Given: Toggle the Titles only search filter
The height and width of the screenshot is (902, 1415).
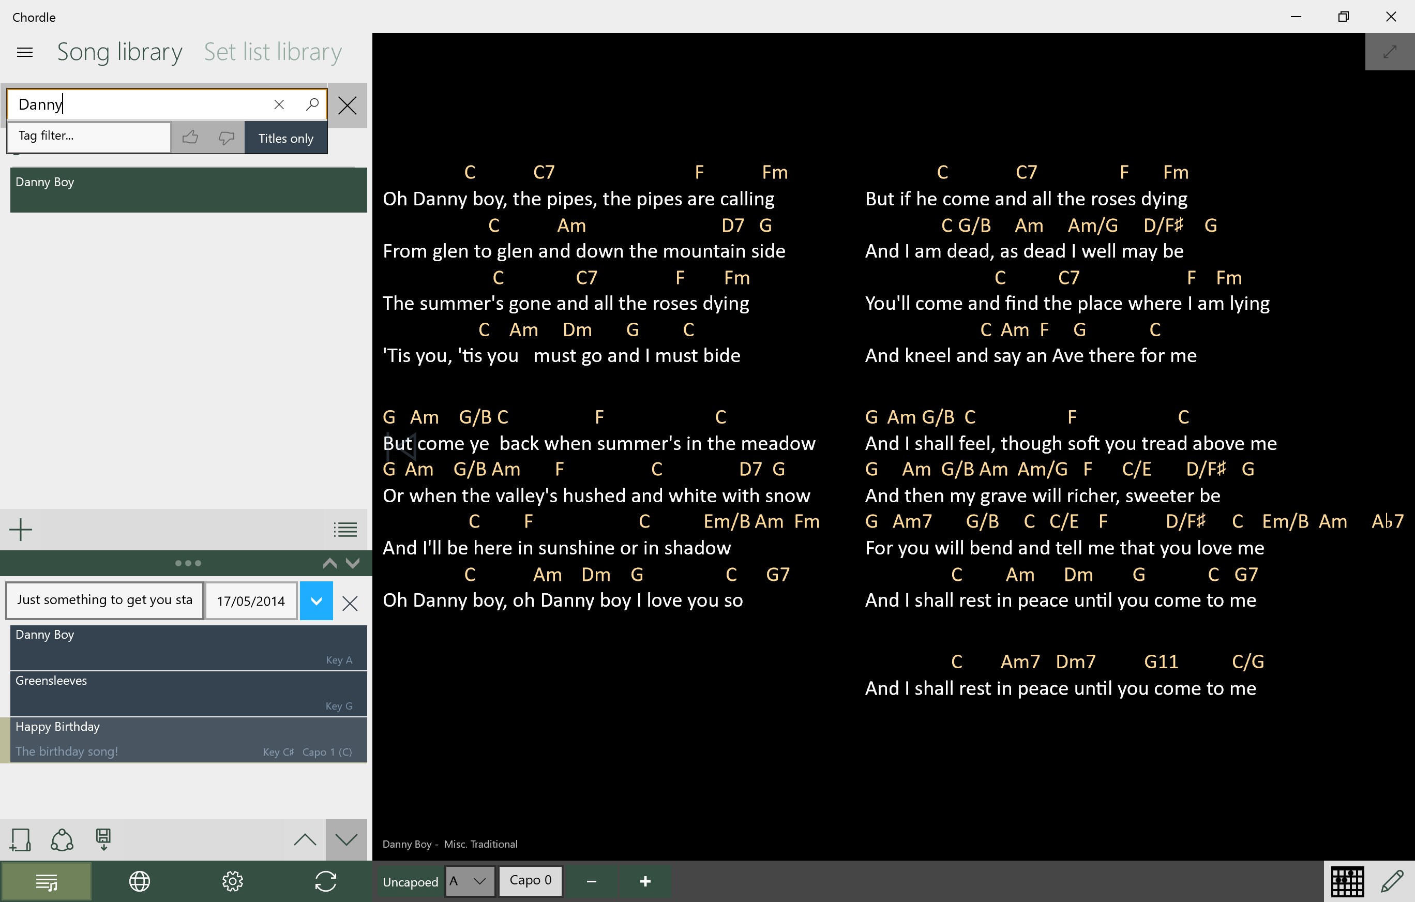Looking at the screenshot, I should (x=285, y=138).
